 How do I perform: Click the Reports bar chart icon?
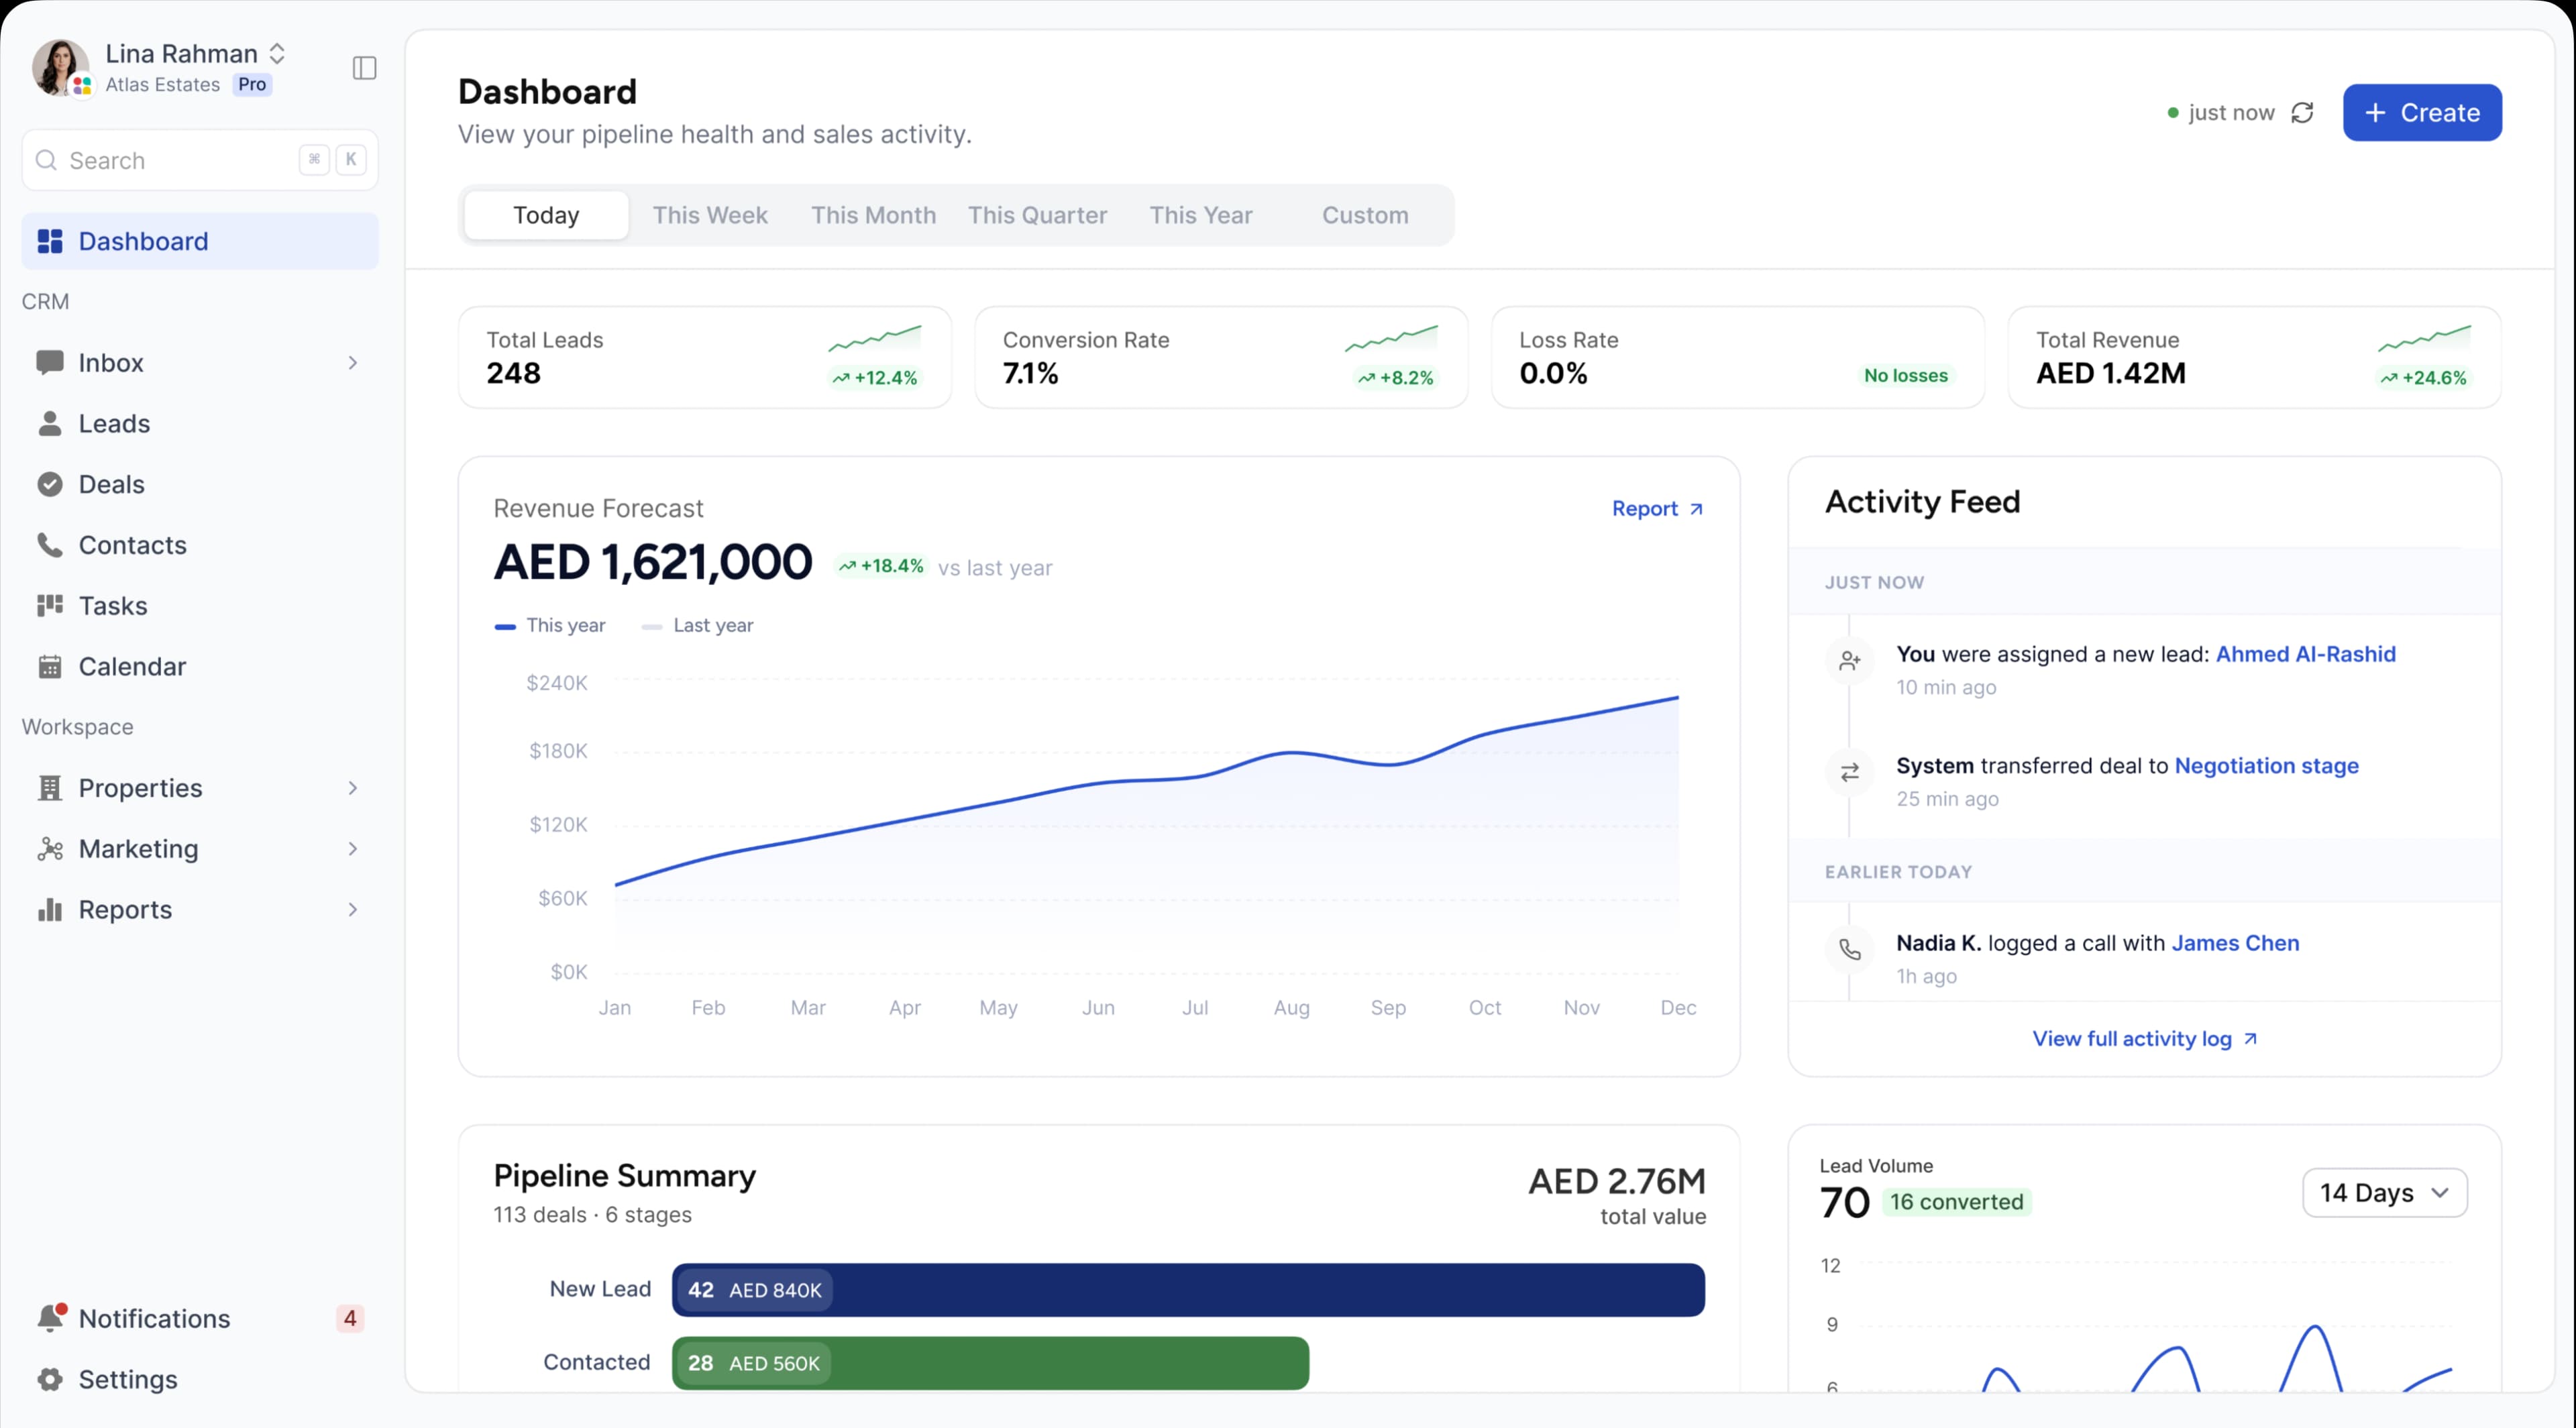tap(49, 909)
